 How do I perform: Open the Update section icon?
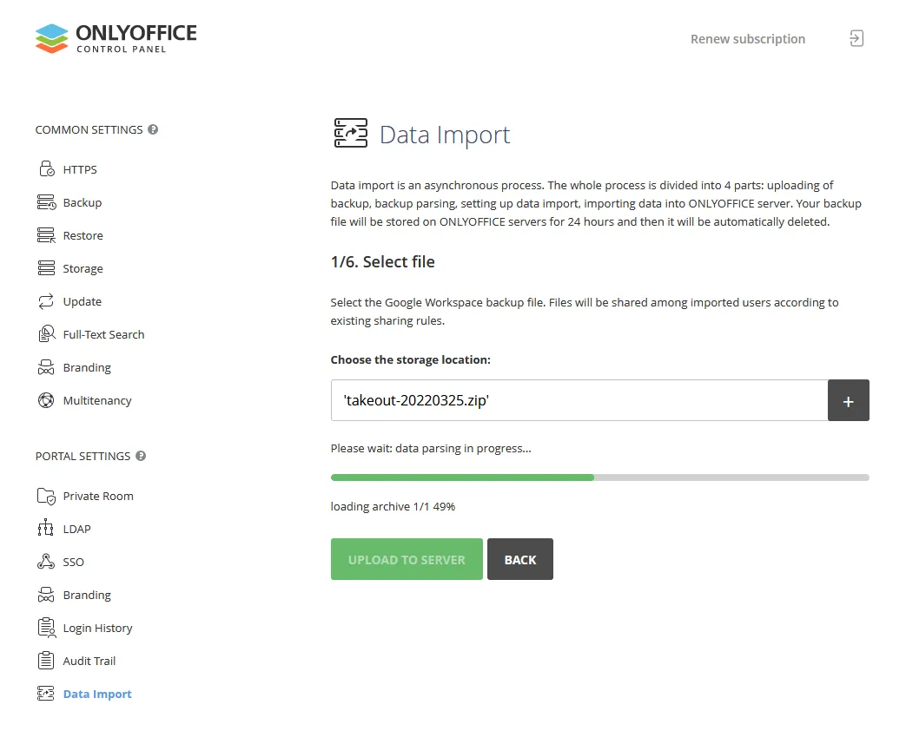pyautogui.click(x=47, y=300)
